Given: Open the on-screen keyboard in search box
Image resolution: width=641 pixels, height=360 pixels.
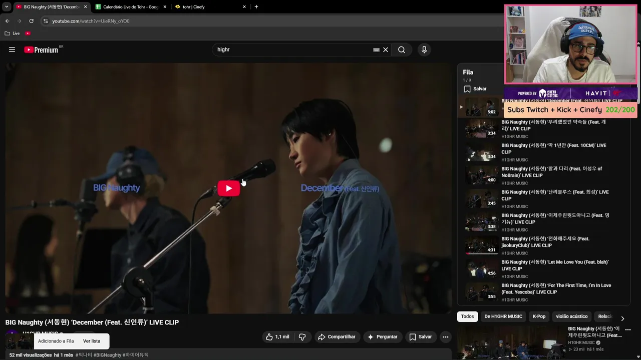Looking at the screenshot, I should click(x=376, y=50).
